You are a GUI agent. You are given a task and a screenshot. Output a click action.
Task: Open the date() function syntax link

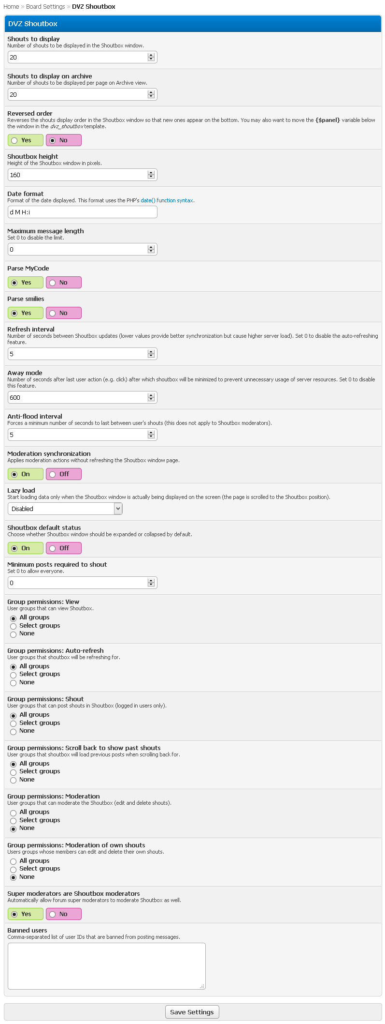coord(167,200)
